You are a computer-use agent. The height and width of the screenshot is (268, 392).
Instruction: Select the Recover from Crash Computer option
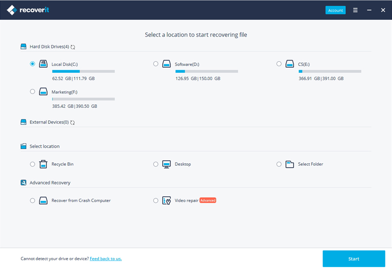coord(33,201)
